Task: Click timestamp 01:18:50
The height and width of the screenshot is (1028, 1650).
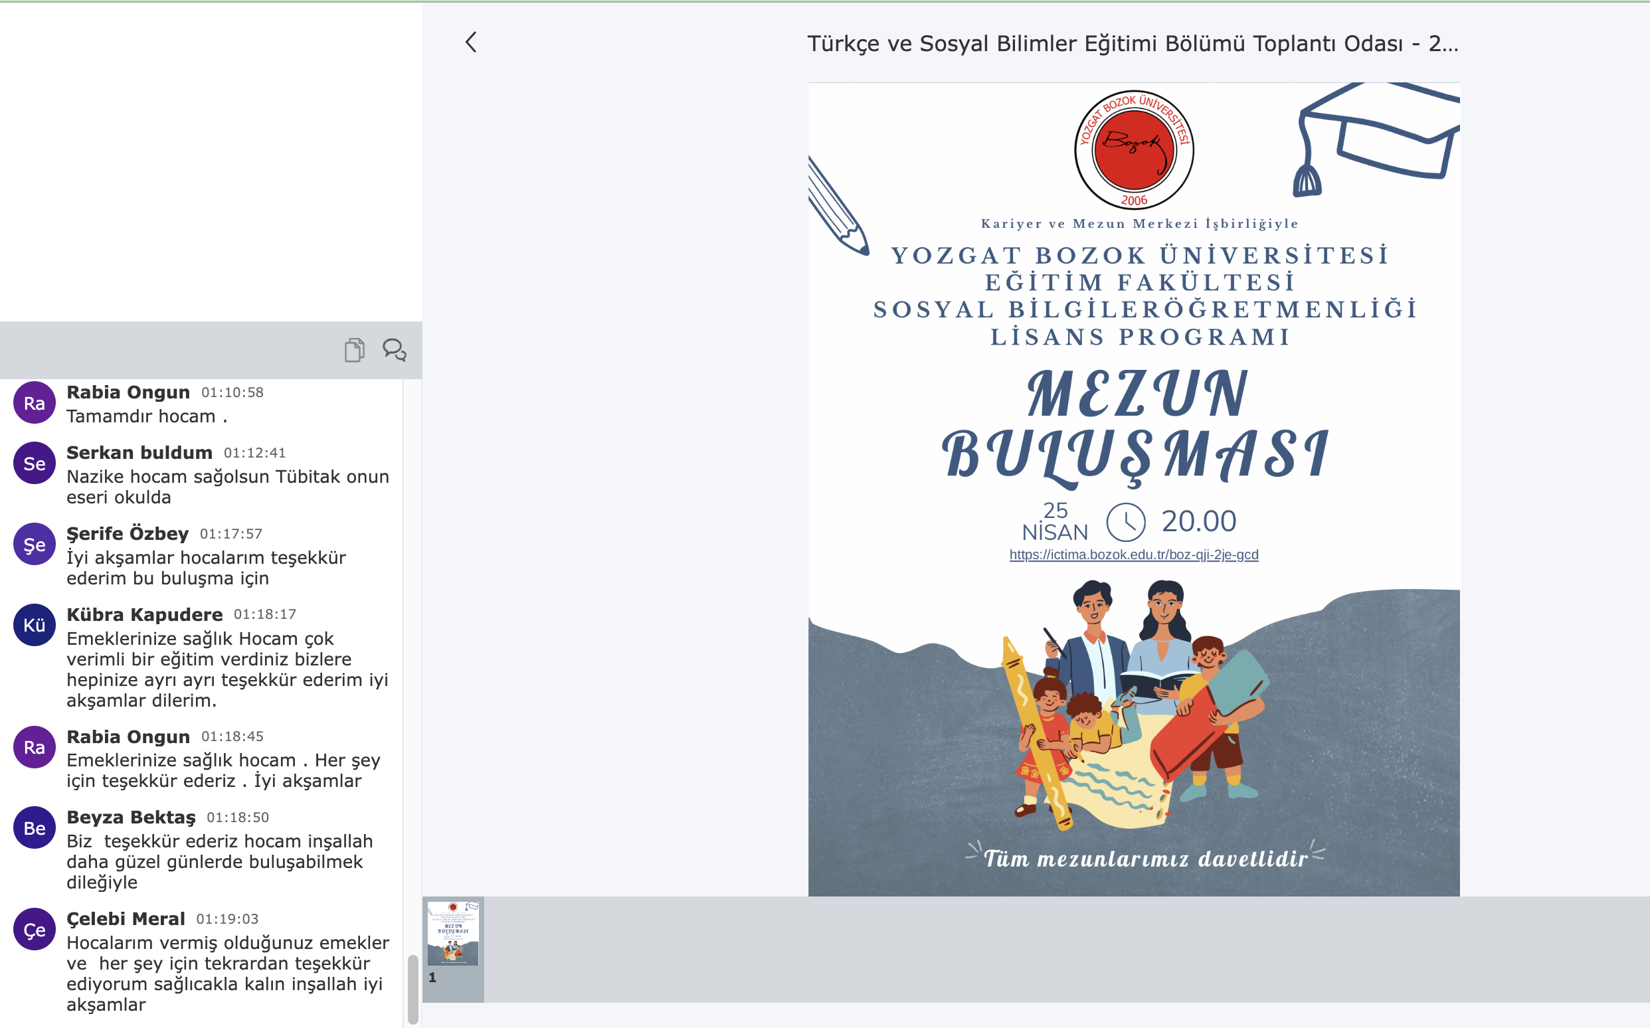Action: pos(238,817)
